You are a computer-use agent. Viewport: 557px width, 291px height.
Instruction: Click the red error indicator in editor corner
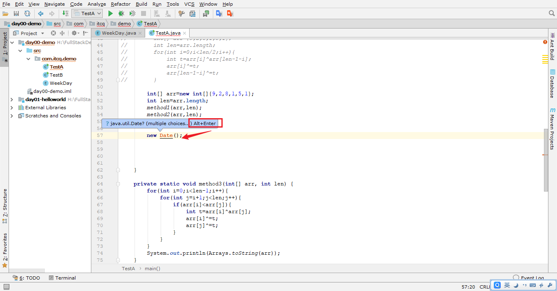coord(545,42)
